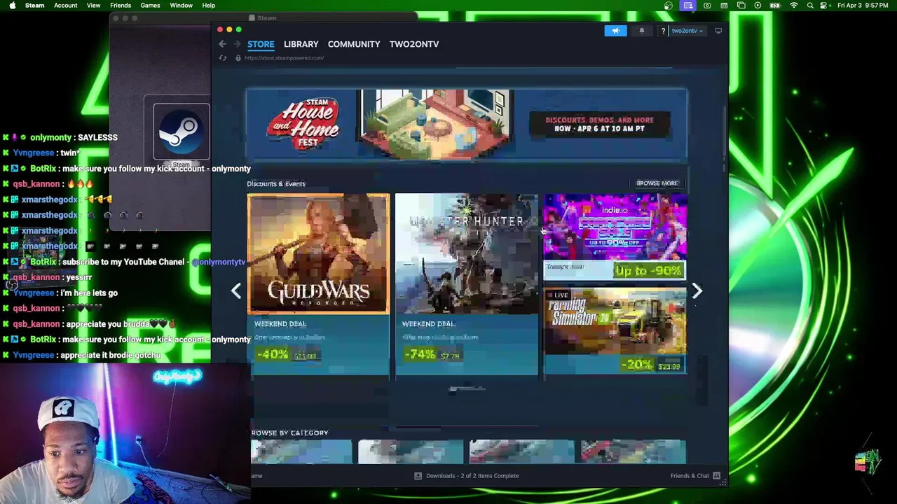Viewport: 897px width, 504px height.
Task: Show next deals with the right carousel arrow
Action: coord(697,290)
